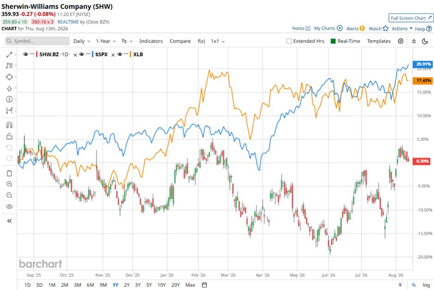Toggle the Real-Time checkbox
Viewport: 434px width, 290px height.
[333, 41]
